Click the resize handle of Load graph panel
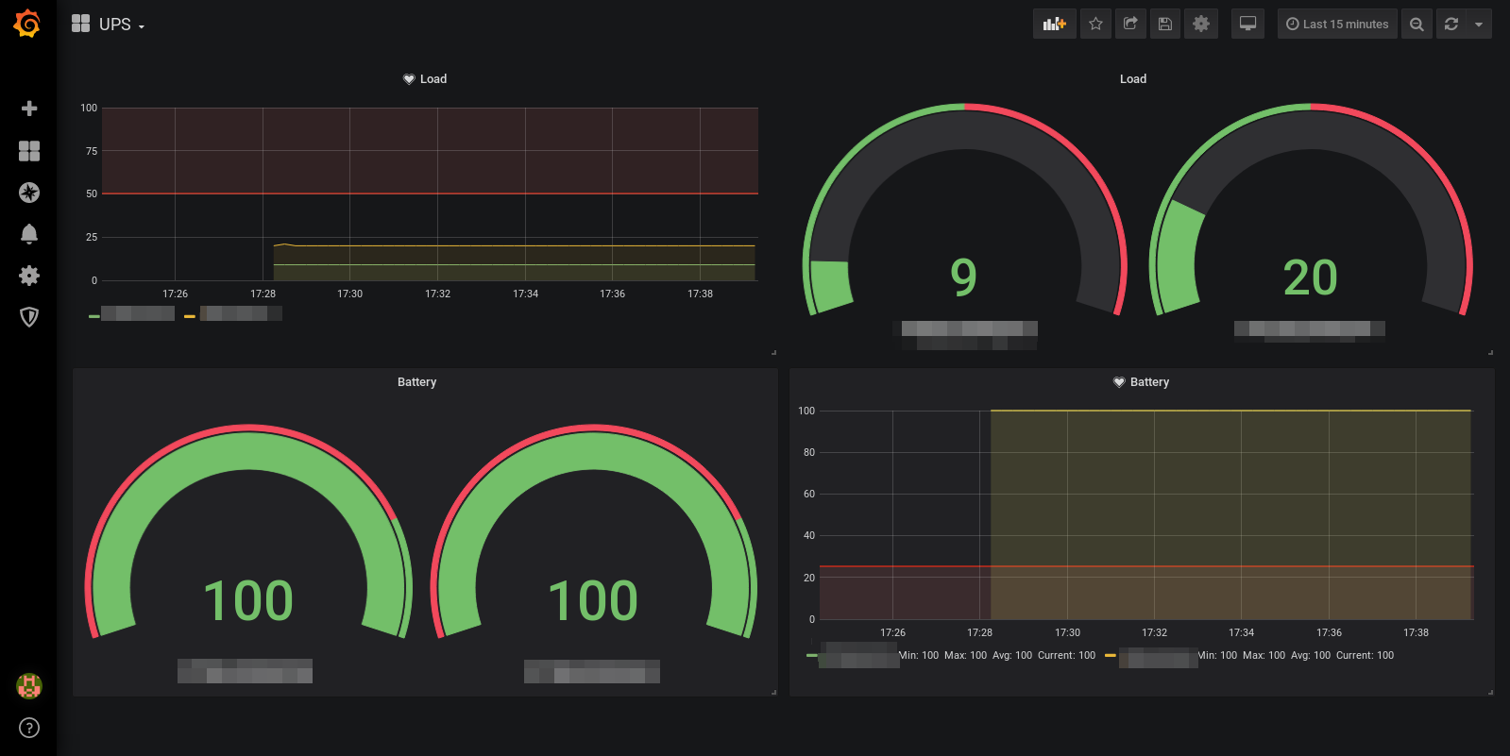The width and height of the screenshot is (1510, 756). point(773,352)
